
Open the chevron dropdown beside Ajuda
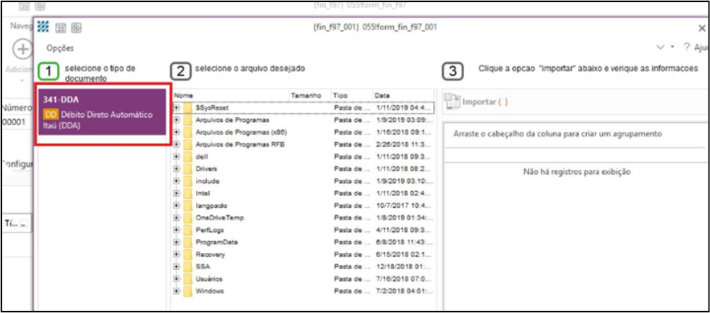661,47
